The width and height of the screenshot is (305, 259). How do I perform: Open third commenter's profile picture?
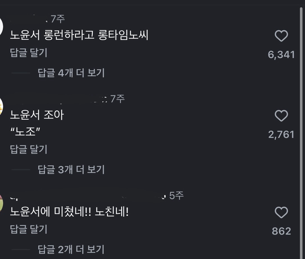tap(1, 203)
